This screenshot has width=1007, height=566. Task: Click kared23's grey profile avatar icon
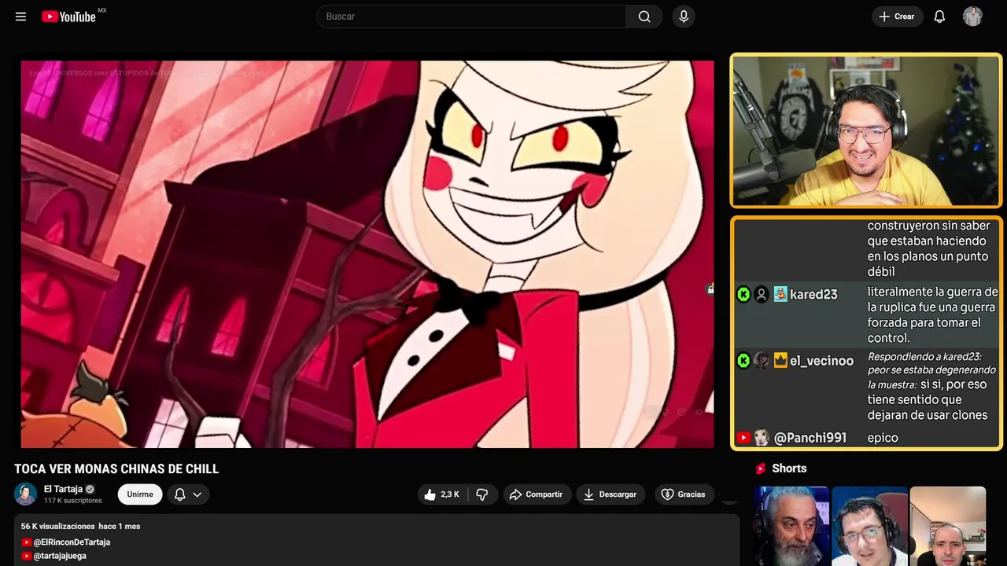click(x=762, y=295)
